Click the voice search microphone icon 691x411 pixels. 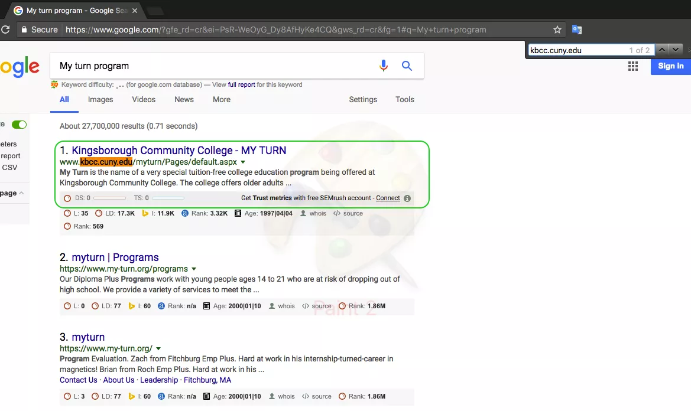tap(384, 66)
